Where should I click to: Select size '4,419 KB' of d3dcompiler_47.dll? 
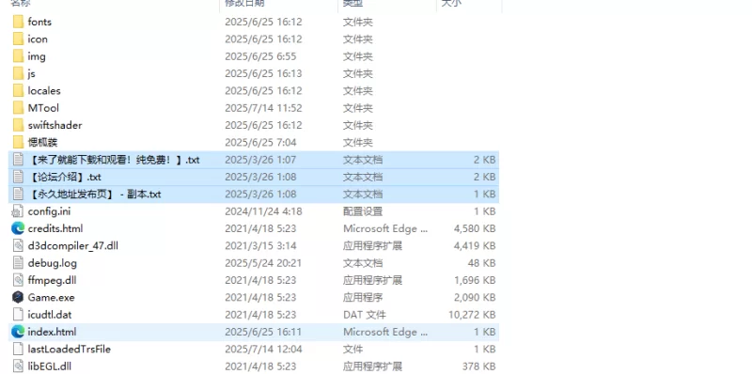pyautogui.click(x=475, y=246)
